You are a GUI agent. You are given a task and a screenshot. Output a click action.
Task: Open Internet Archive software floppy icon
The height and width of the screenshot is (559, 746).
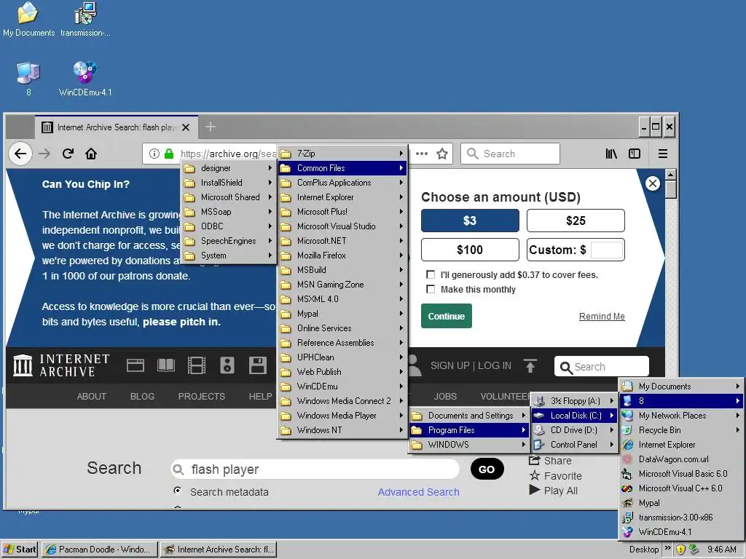click(257, 365)
